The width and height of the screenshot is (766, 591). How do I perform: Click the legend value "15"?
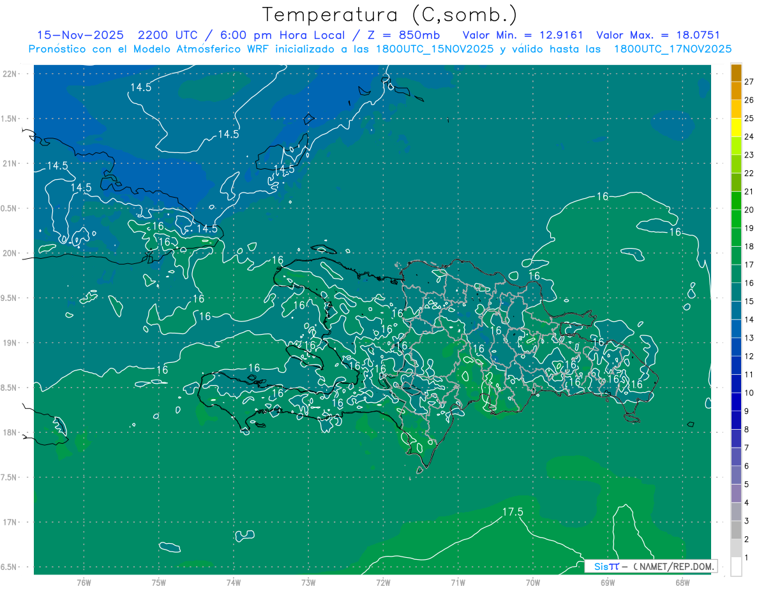coord(749,301)
